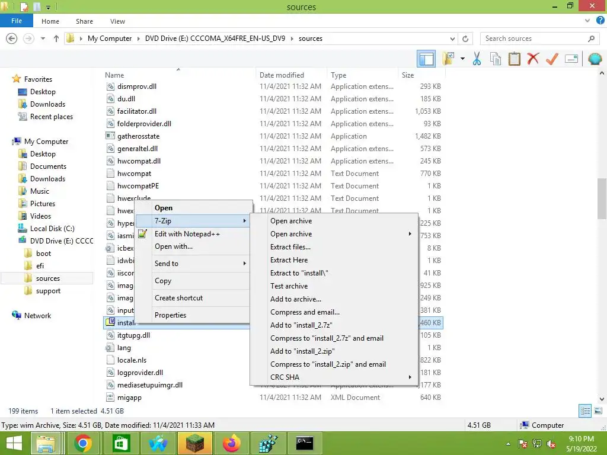This screenshot has width=607, height=455.
Task: Open recent locations dropdown arrow
Action: click(x=43, y=39)
